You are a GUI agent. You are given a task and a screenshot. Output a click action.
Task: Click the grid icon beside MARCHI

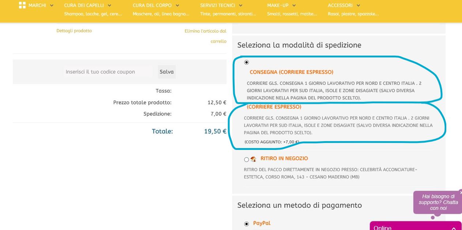pyautogui.click(x=22, y=5)
